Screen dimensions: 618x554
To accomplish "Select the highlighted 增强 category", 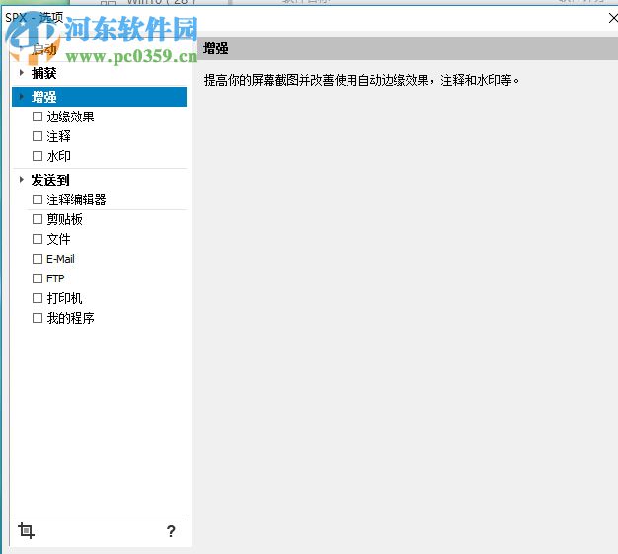I will click(x=99, y=97).
